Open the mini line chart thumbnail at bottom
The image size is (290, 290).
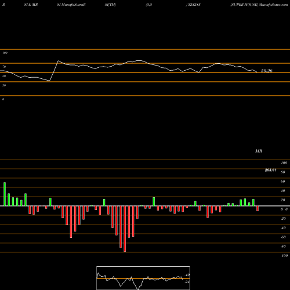(143, 278)
